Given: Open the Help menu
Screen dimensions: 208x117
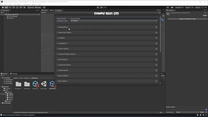Looking at the screenshot, I should [39, 5].
